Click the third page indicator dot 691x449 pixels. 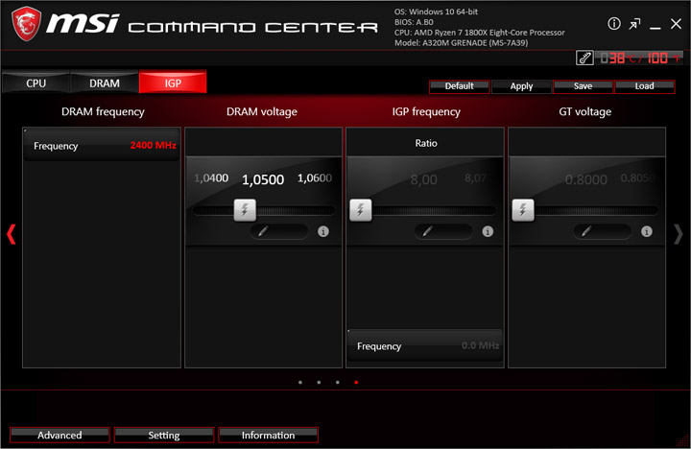337,383
